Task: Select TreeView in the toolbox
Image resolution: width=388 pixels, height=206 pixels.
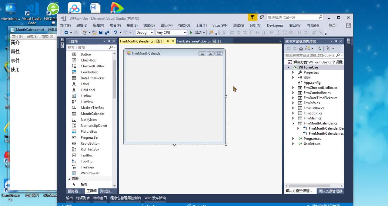Action: tap(87, 167)
